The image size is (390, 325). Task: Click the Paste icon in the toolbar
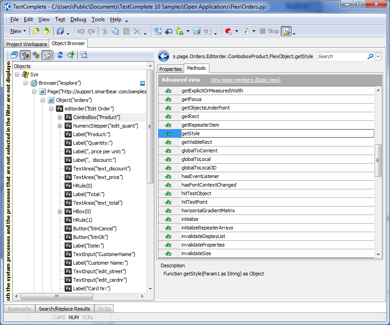point(127,31)
